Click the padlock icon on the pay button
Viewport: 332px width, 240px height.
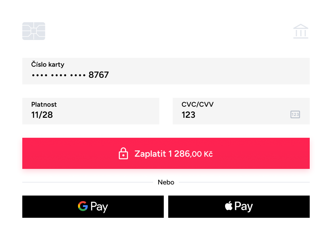[123, 153]
